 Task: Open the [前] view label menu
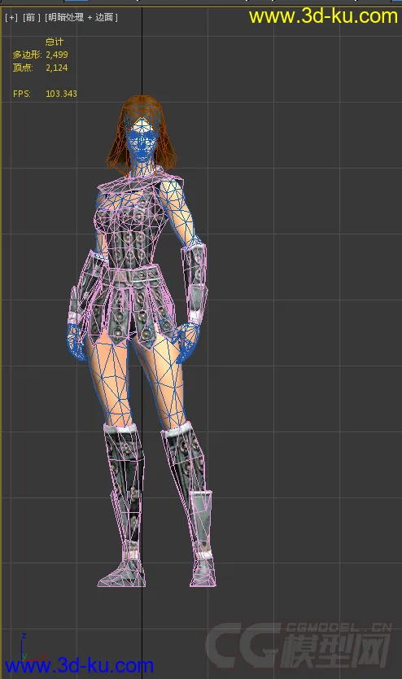[31, 17]
